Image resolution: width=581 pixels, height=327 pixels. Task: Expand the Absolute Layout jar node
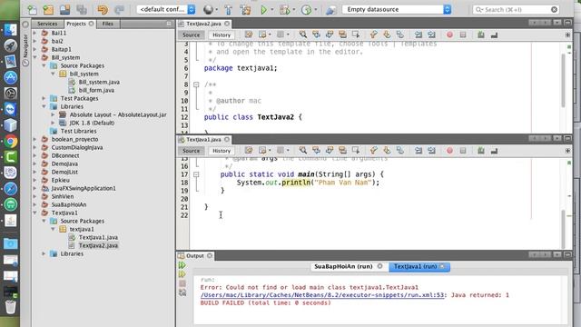[x=53, y=114]
